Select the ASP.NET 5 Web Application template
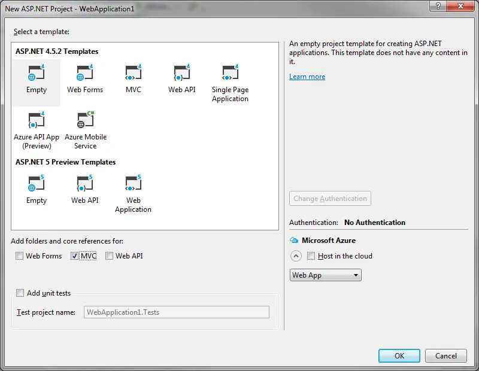Screen dimensions: 479x371 point(133,185)
